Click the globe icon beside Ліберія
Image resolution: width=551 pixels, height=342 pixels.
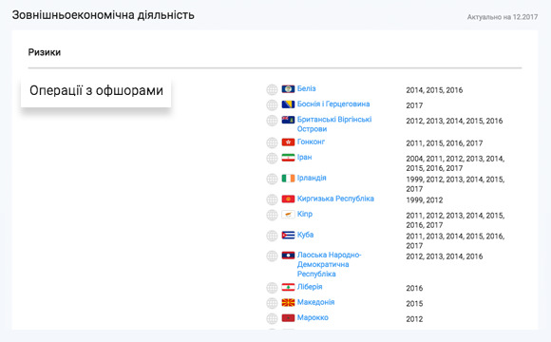click(272, 288)
